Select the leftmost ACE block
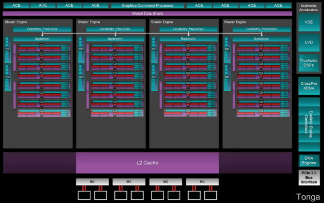Image resolution: width=324 pixels, height=203 pixels. point(16,5)
